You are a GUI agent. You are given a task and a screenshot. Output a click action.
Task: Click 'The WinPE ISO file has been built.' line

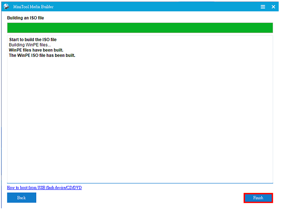pyautogui.click(x=42, y=55)
